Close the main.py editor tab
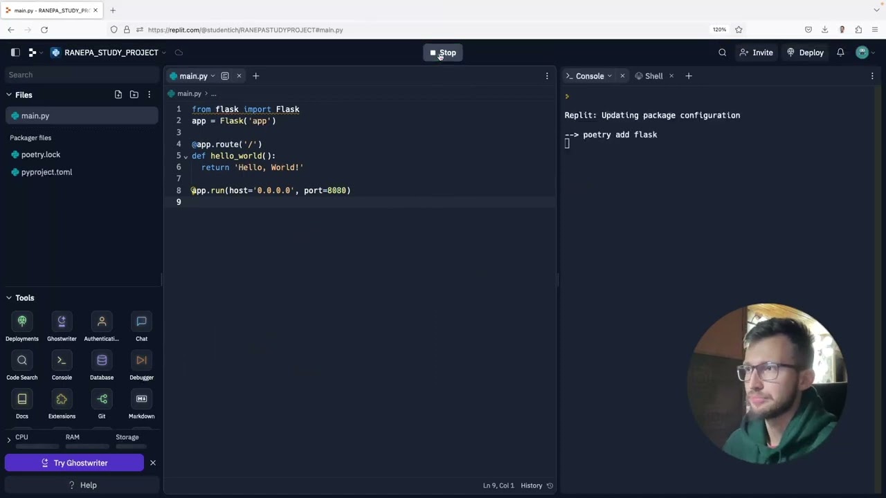The image size is (886, 498). click(x=239, y=76)
